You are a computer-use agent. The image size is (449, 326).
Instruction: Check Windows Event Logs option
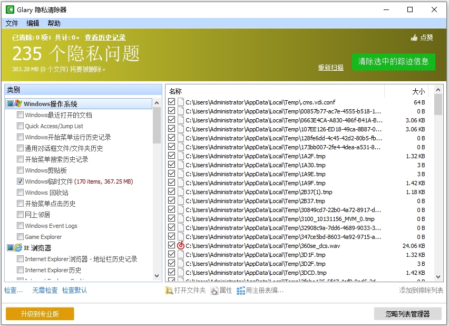pos(20,226)
